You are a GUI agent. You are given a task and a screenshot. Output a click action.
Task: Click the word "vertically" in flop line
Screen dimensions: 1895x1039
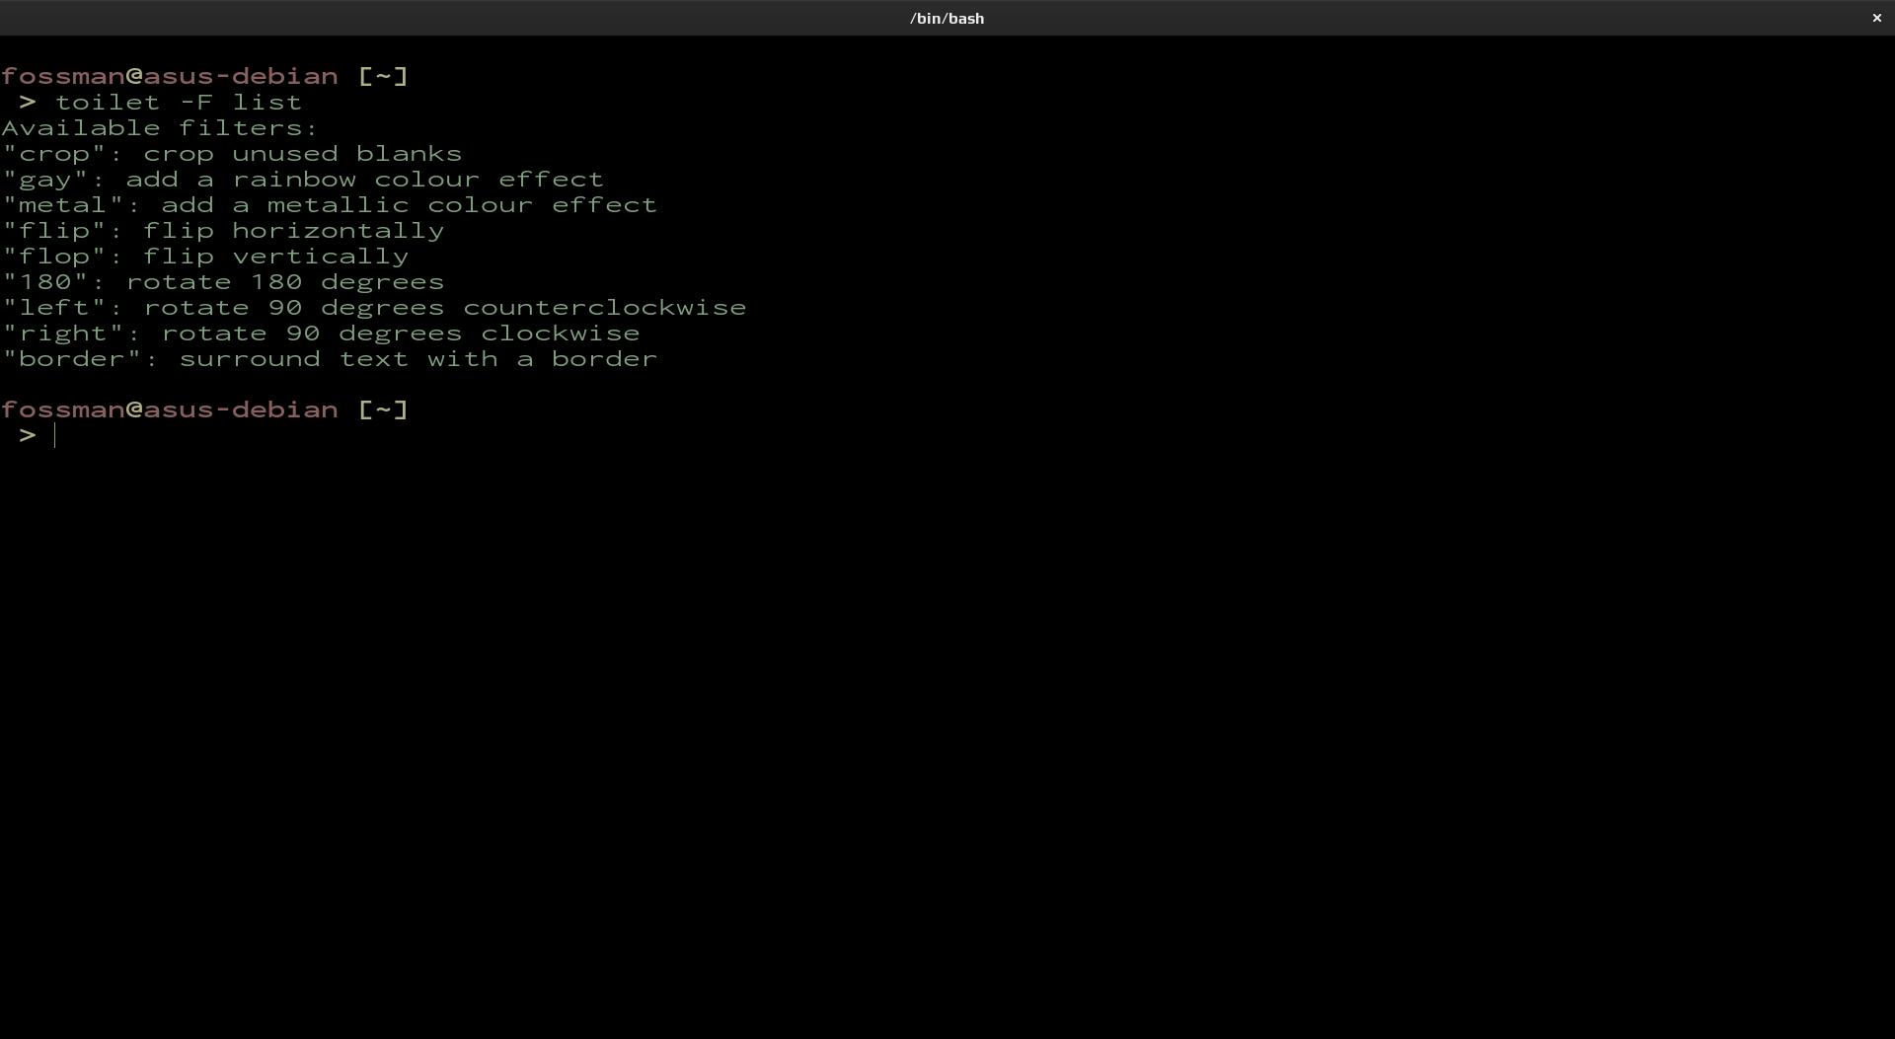pos(320,257)
